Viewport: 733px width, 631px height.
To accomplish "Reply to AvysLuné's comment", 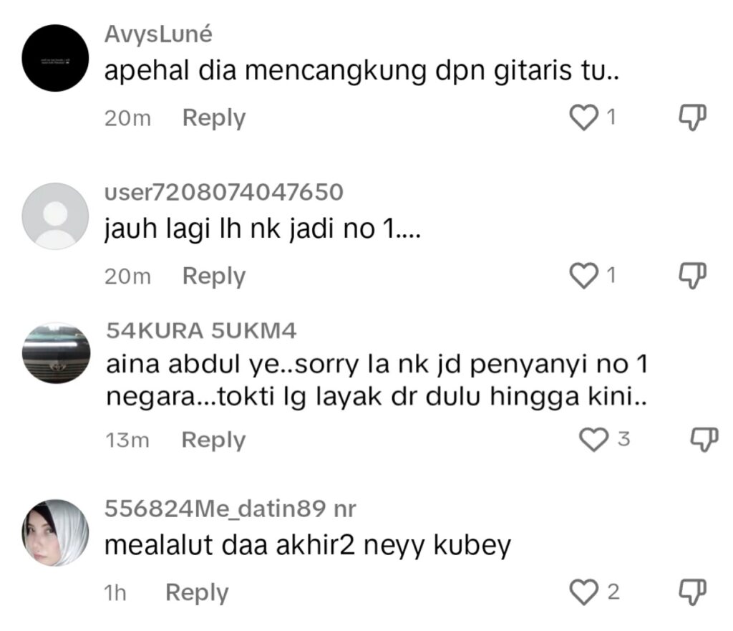I will pyautogui.click(x=213, y=118).
